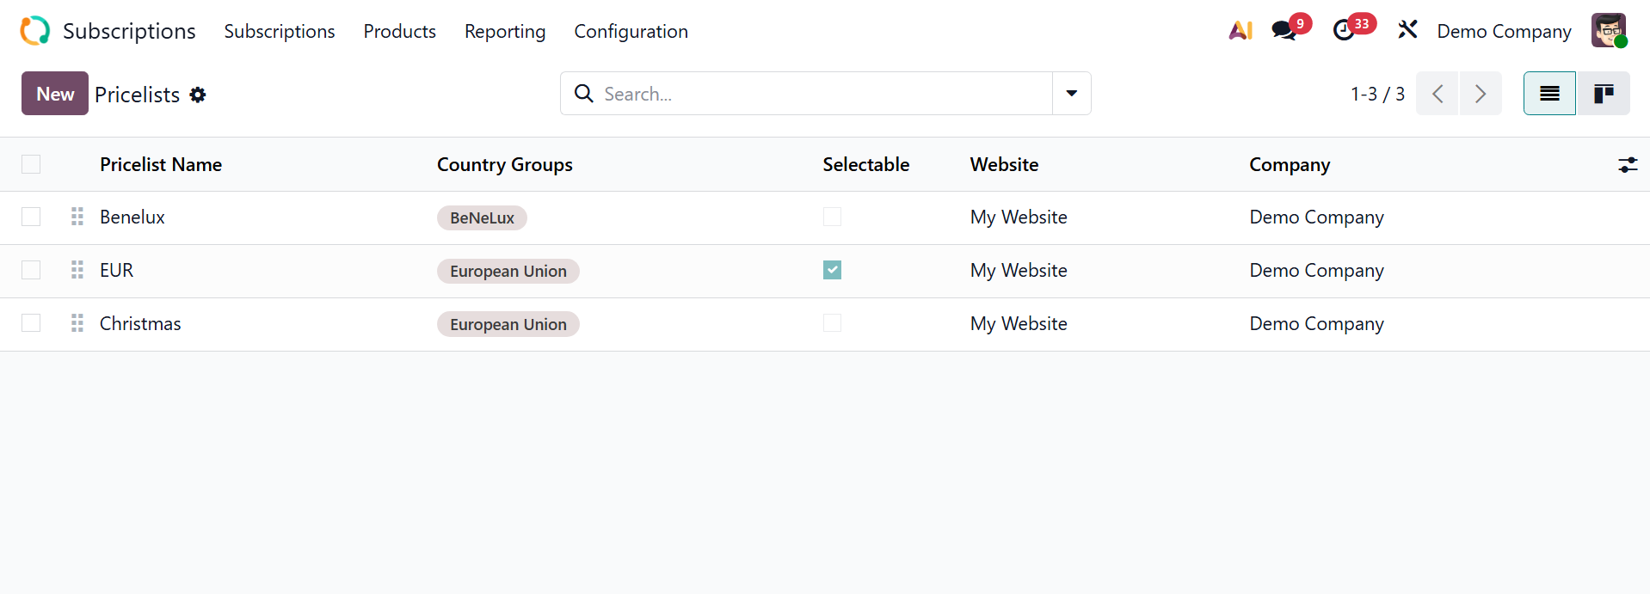Viewport: 1650px width, 594px height.
Task: Tick the select-all header checkbox
Action: 31,164
